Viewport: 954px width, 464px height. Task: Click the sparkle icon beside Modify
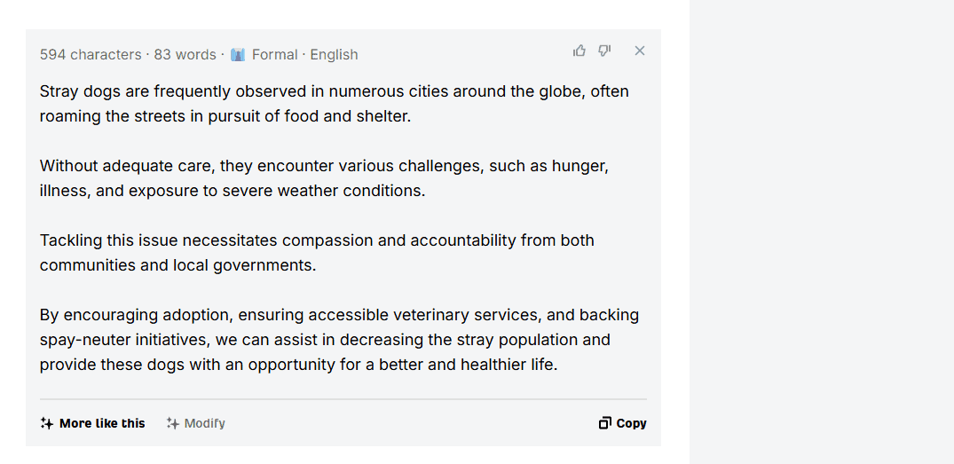point(173,423)
